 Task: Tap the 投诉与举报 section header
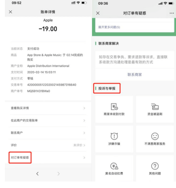(x=107, y=89)
